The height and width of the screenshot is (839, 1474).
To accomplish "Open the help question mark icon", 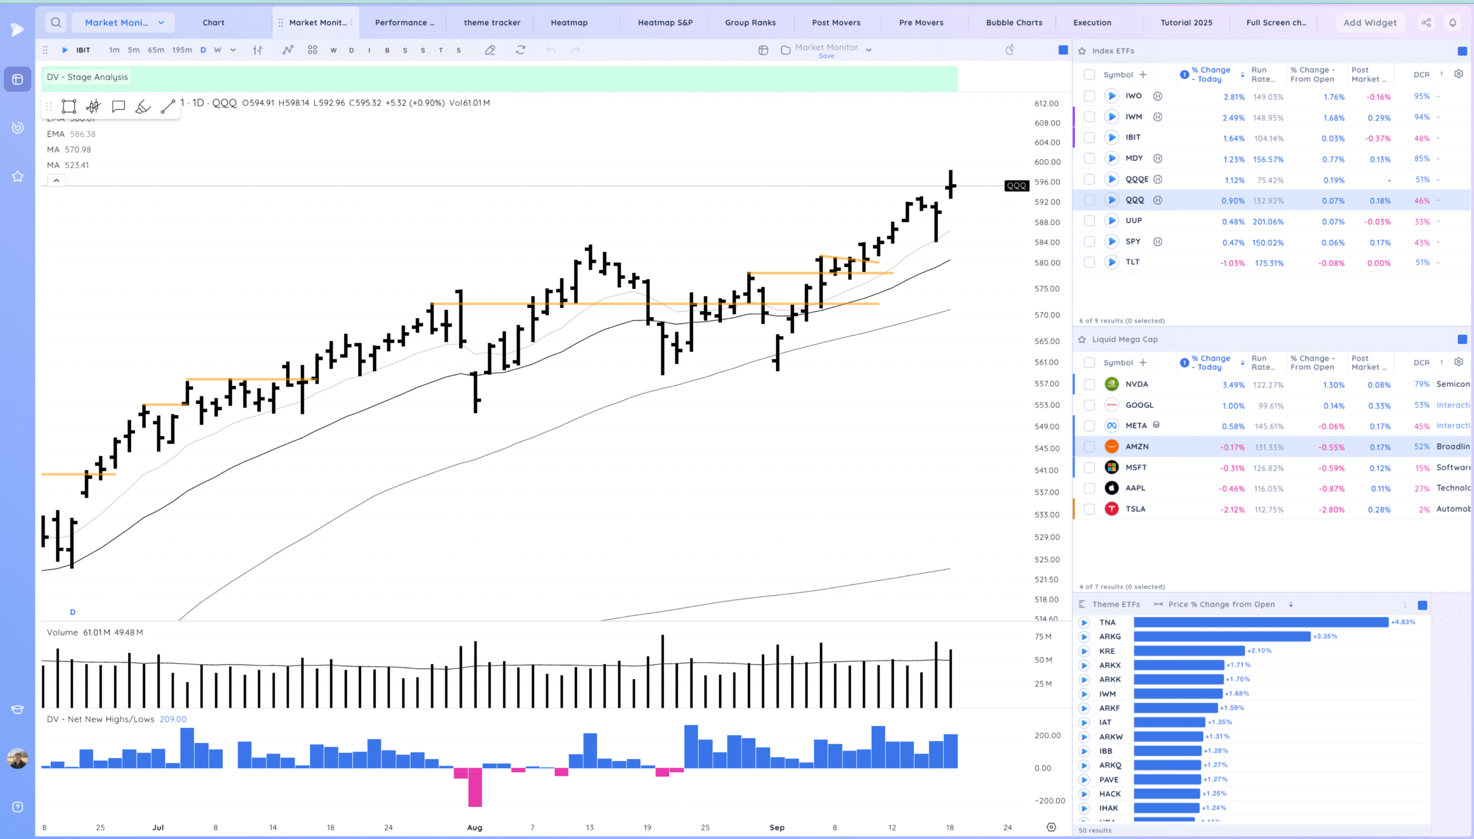I will [17, 807].
